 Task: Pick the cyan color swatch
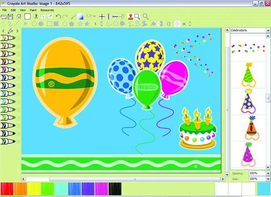[61, 189]
